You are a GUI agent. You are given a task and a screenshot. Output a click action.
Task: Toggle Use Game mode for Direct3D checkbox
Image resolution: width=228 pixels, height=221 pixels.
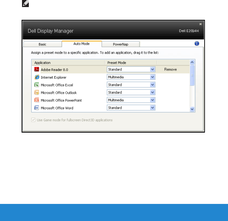coord(33,120)
